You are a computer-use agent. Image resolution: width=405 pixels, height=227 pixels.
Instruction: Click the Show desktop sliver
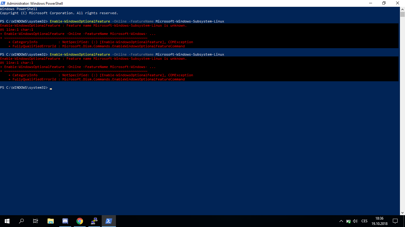[404, 221]
